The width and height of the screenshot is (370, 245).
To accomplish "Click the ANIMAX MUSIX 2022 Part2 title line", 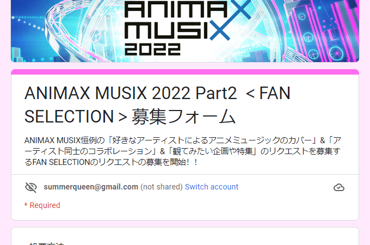I will click(x=157, y=93).
